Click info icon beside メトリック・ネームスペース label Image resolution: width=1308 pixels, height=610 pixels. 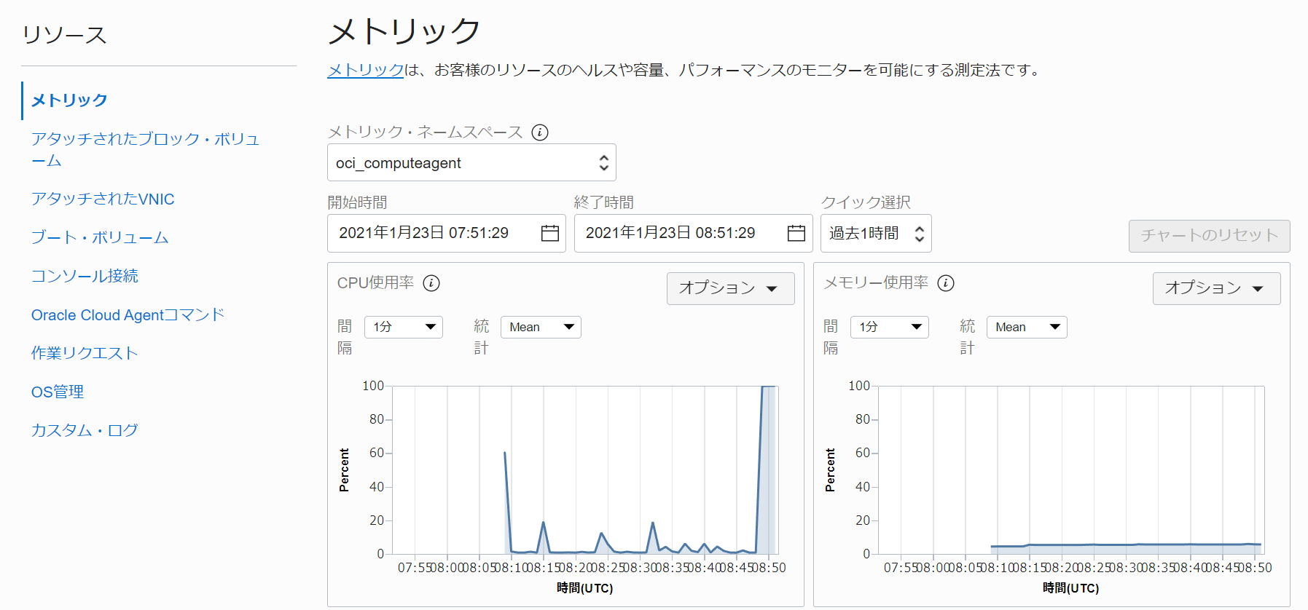coord(539,132)
